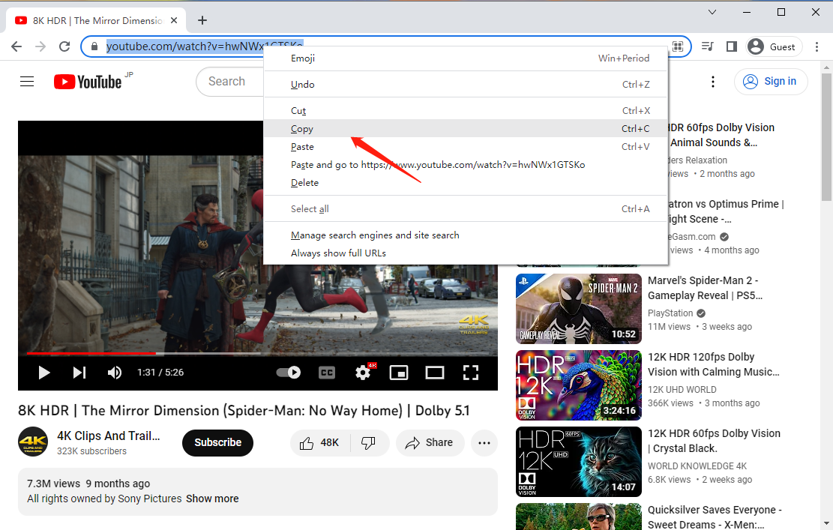Toggle the autoplay switch
Image resolution: width=833 pixels, height=530 pixels.
289,373
